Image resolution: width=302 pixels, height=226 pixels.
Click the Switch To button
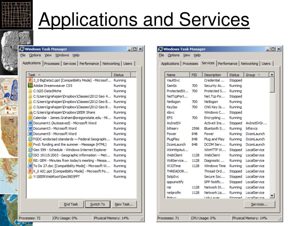pos(98,204)
